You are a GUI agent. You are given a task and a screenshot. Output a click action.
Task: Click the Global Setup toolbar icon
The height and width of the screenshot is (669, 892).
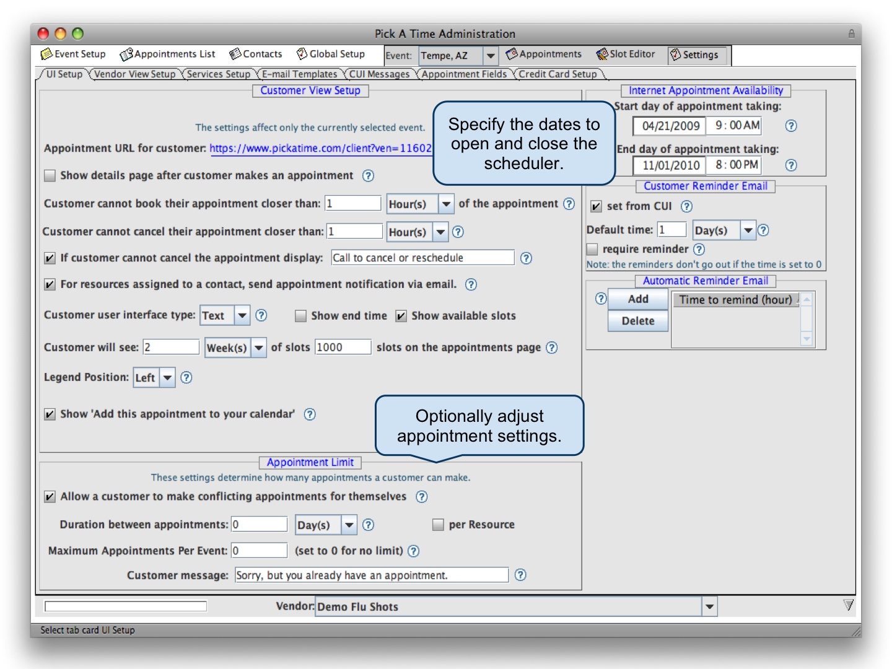click(x=302, y=54)
